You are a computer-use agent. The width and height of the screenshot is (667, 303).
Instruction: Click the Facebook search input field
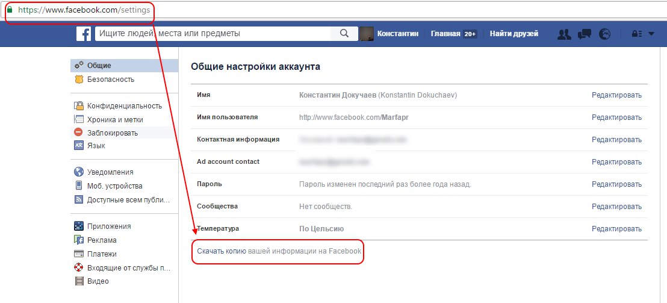pyautogui.click(x=213, y=34)
